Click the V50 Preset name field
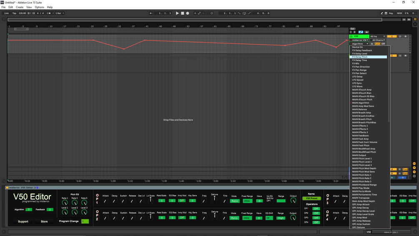Image resolution: width=419 pixels, height=236 pixels. pyautogui.click(x=311, y=198)
